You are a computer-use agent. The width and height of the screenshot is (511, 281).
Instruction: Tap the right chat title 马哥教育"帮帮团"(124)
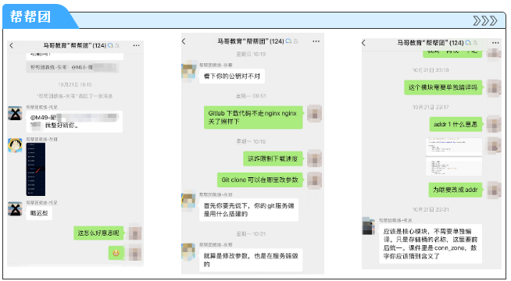431,43
